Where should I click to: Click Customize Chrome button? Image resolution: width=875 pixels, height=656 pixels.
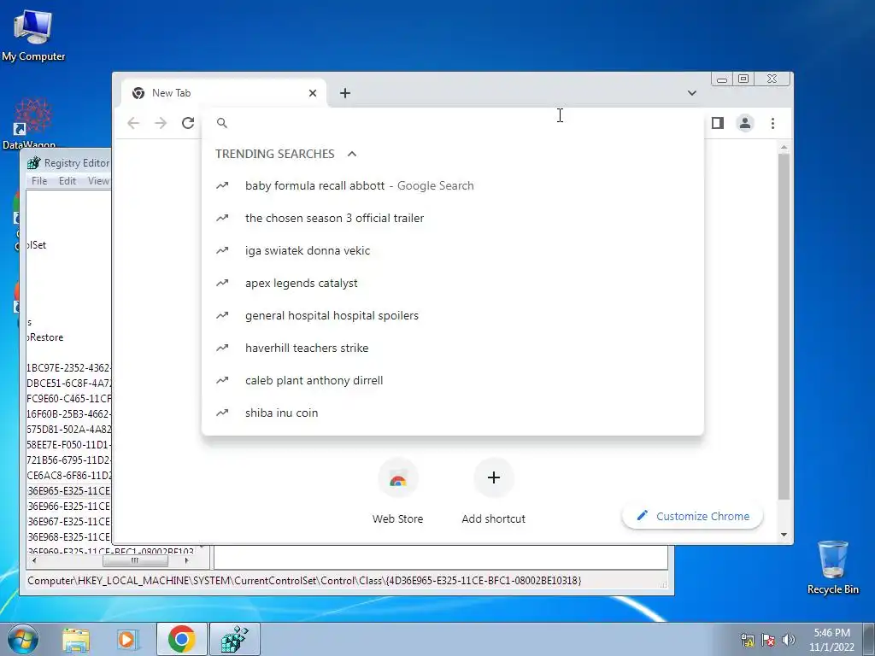(692, 516)
